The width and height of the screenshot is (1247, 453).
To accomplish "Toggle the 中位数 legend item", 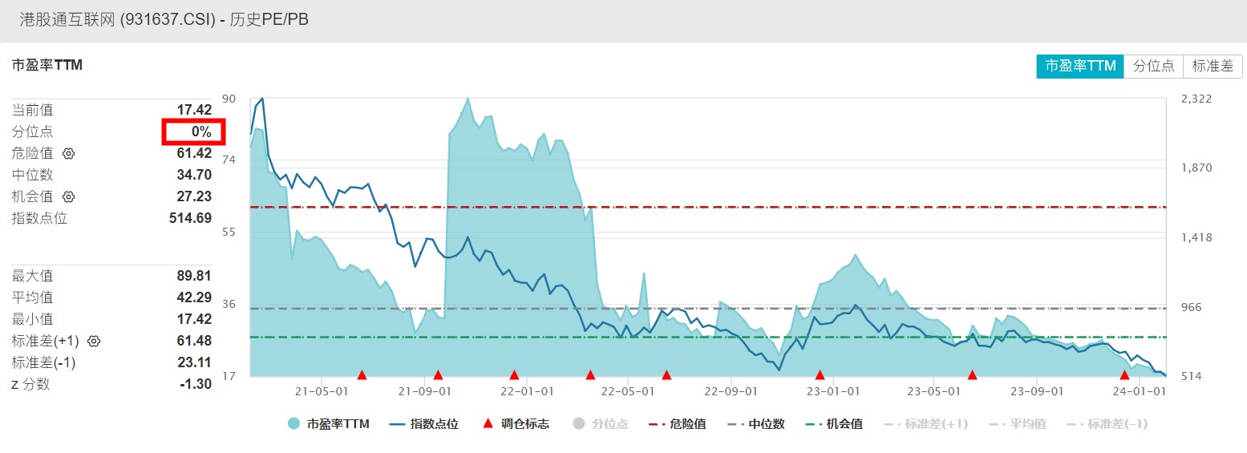I will [755, 424].
